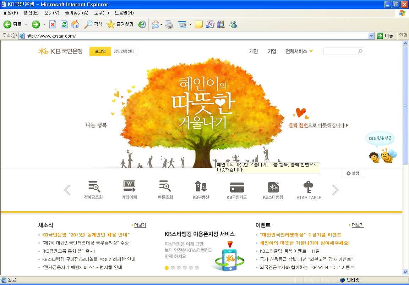Click the Edit toolbar icon
Viewport: 409px width, 285px height.
coord(182,24)
